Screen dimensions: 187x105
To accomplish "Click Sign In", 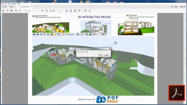I will [182, 7].
